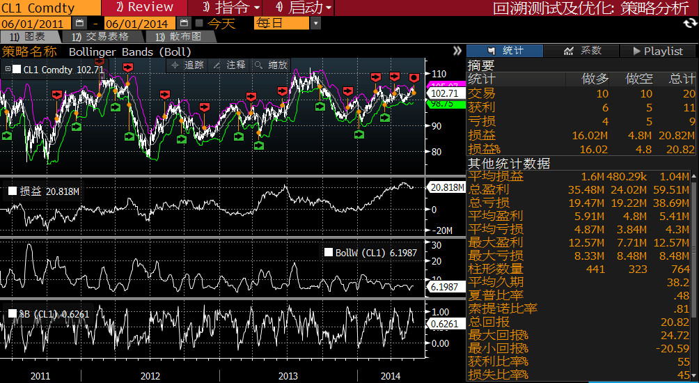Toggle the 损益 series legend box
Image resolution: width=699 pixels, height=383 pixels.
click(x=12, y=191)
